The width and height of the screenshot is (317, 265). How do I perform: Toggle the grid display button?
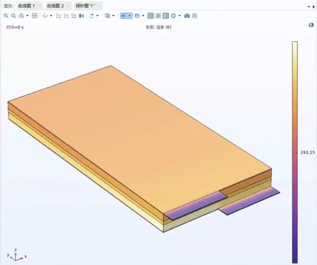[x=158, y=16]
